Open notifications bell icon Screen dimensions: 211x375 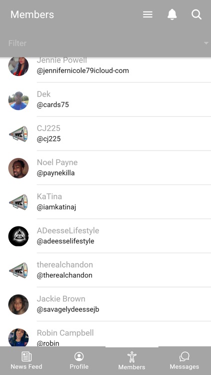(172, 14)
